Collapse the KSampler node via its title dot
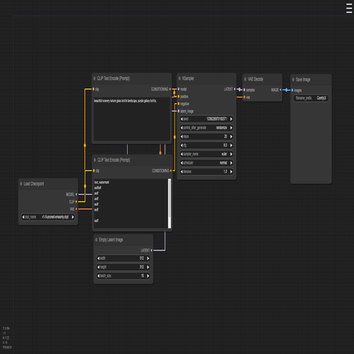 pyautogui.click(x=180, y=79)
